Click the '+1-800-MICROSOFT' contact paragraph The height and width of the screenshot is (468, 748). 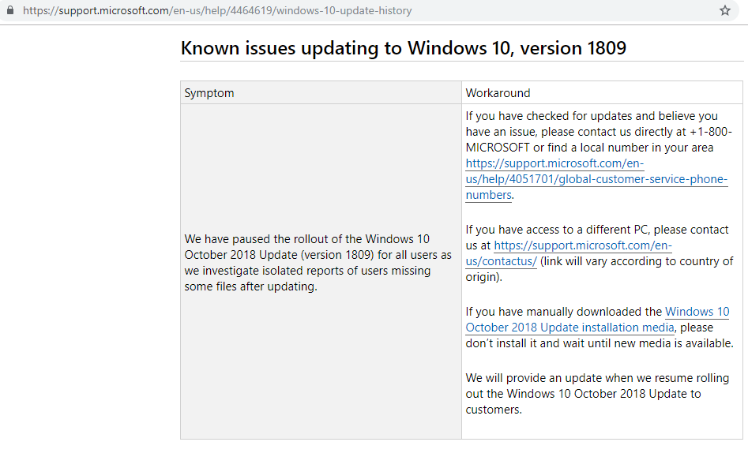click(599, 155)
